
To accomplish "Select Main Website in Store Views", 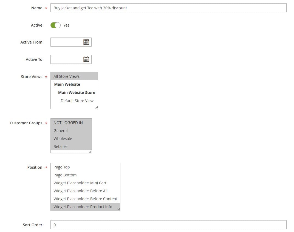I will (74, 84).
